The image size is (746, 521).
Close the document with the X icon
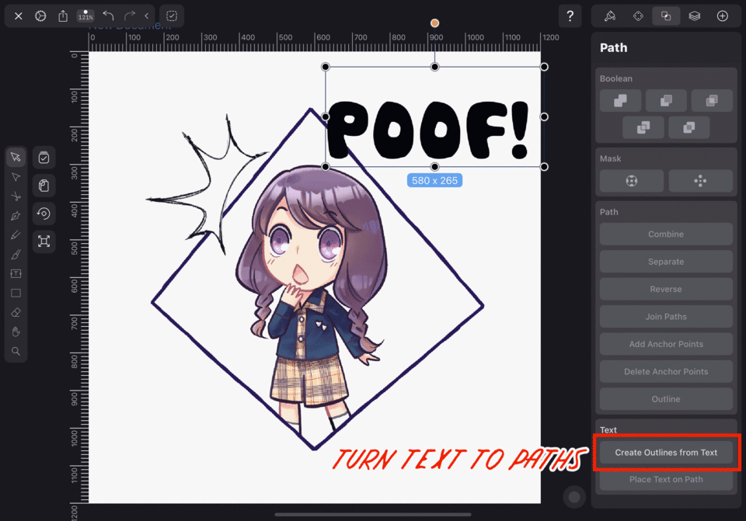pyautogui.click(x=18, y=16)
